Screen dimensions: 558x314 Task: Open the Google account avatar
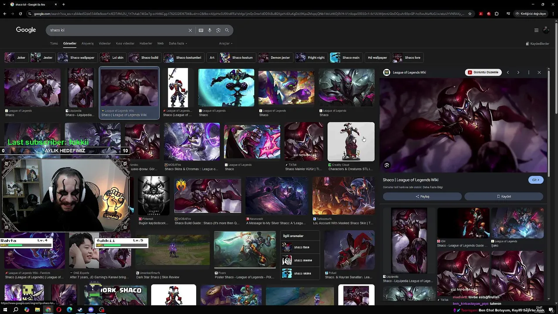coord(546,30)
